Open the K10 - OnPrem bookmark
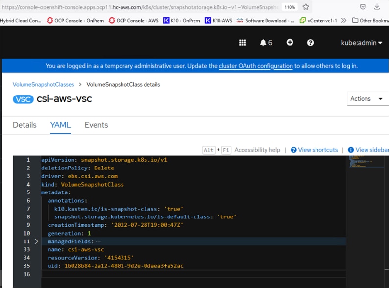 point(182,21)
